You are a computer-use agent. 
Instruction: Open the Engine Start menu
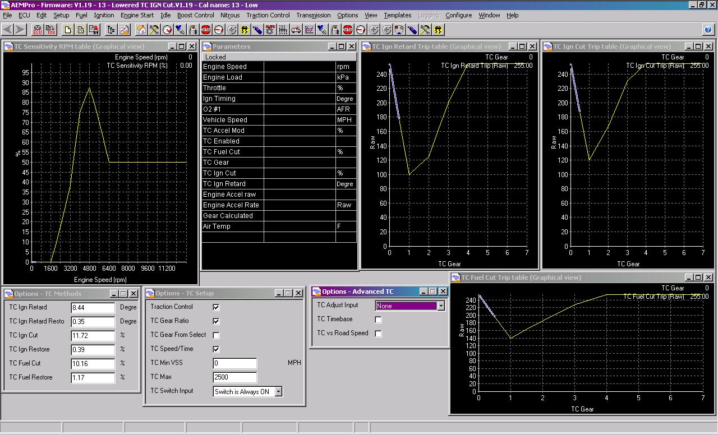point(137,15)
